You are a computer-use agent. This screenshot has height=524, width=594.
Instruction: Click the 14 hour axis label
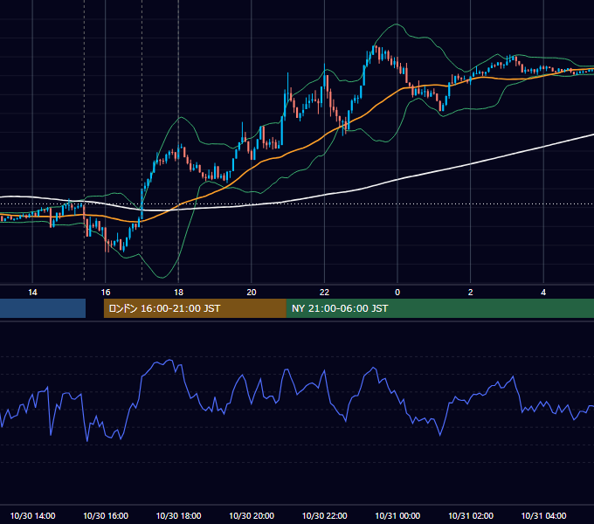click(x=32, y=293)
